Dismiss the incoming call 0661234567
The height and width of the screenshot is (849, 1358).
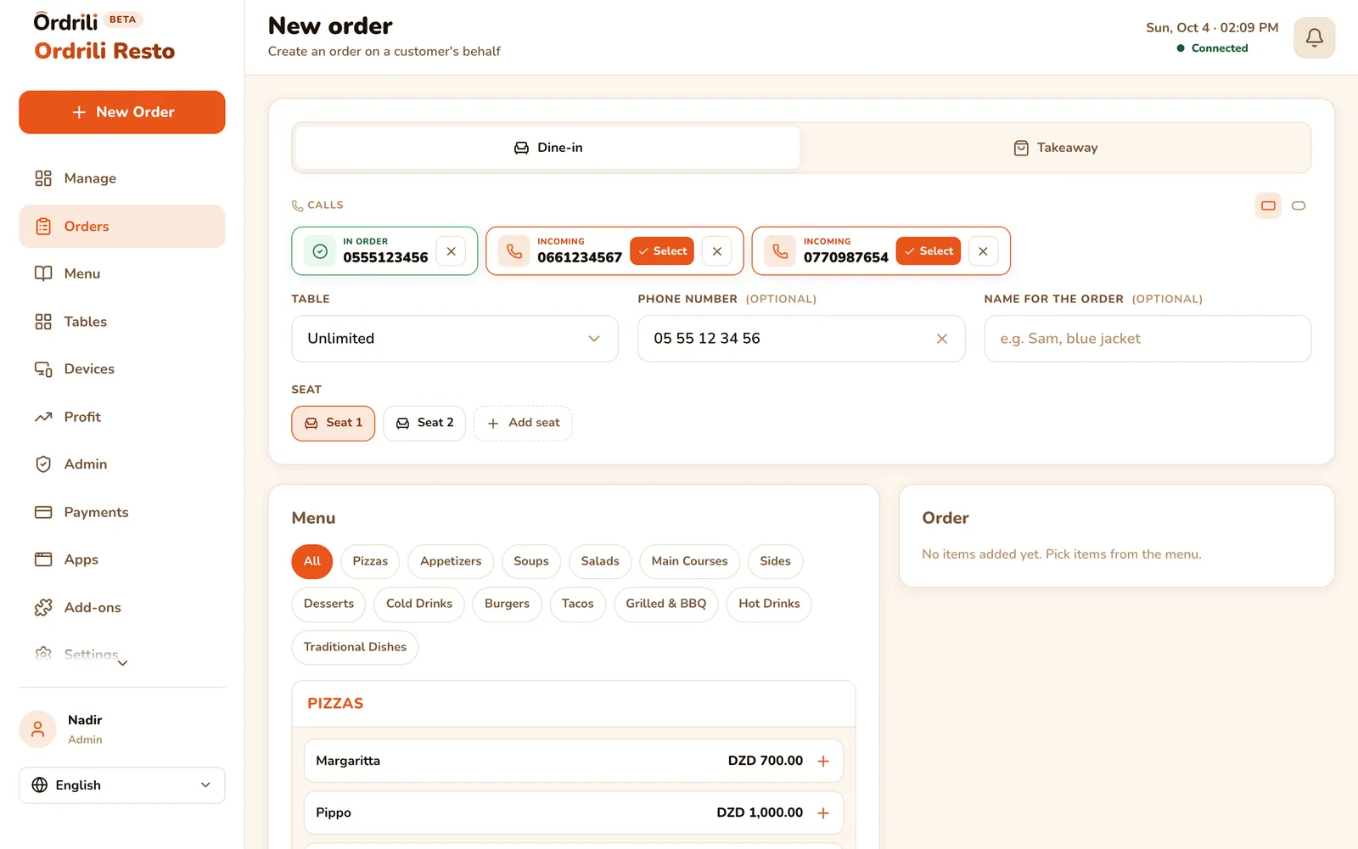point(717,251)
